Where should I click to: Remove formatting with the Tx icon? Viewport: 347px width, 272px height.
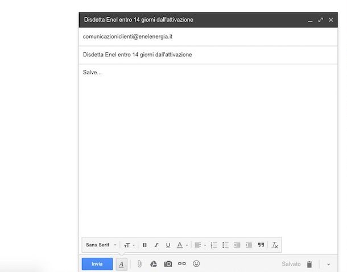(275, 245)
